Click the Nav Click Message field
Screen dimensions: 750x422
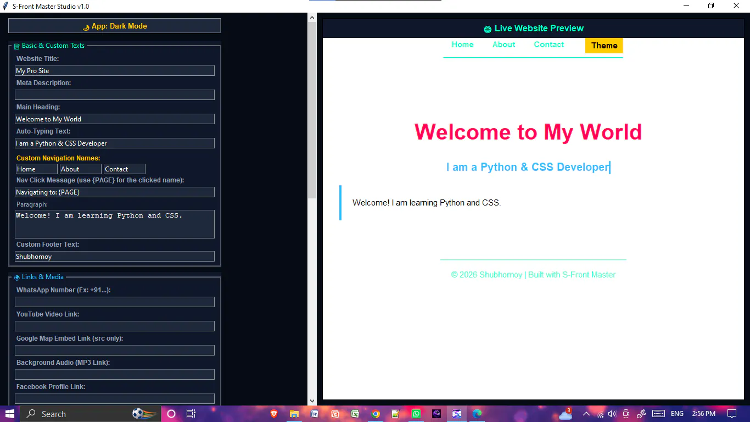tap(114, 192)
